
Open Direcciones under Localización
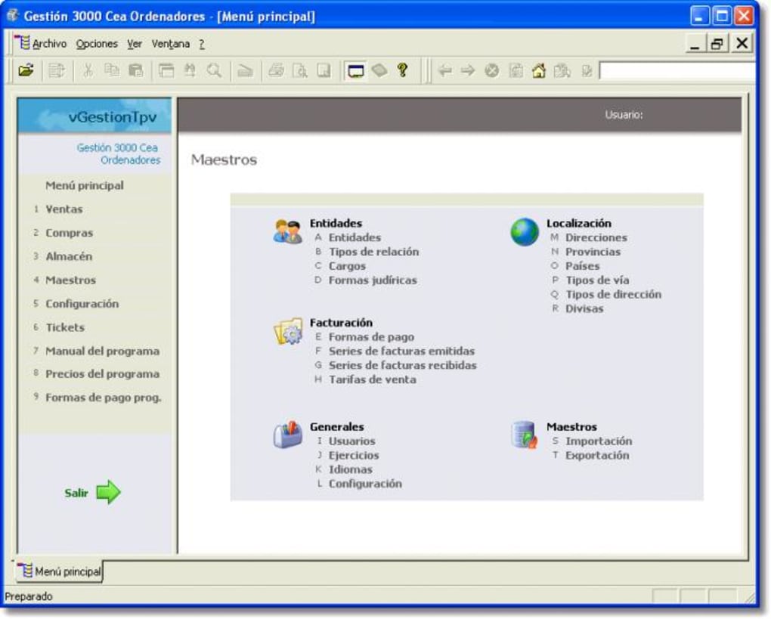point(596,237)
